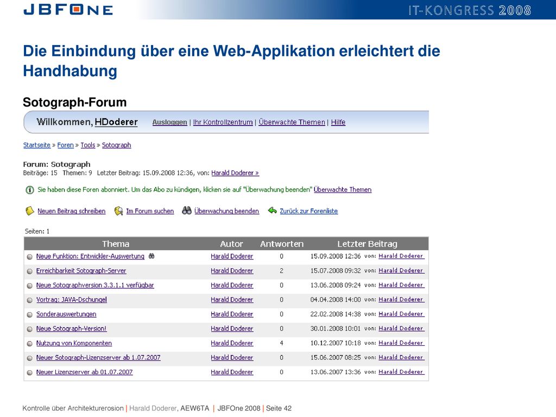
Task: Open topic Neue Sotographversion 3.3.1.1 verfügbar
Action: coord(95,286)
